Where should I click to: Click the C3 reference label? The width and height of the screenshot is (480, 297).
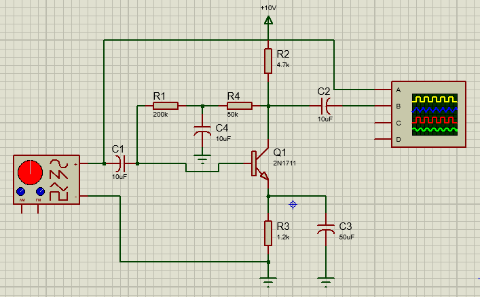click(x=346, y=226)
